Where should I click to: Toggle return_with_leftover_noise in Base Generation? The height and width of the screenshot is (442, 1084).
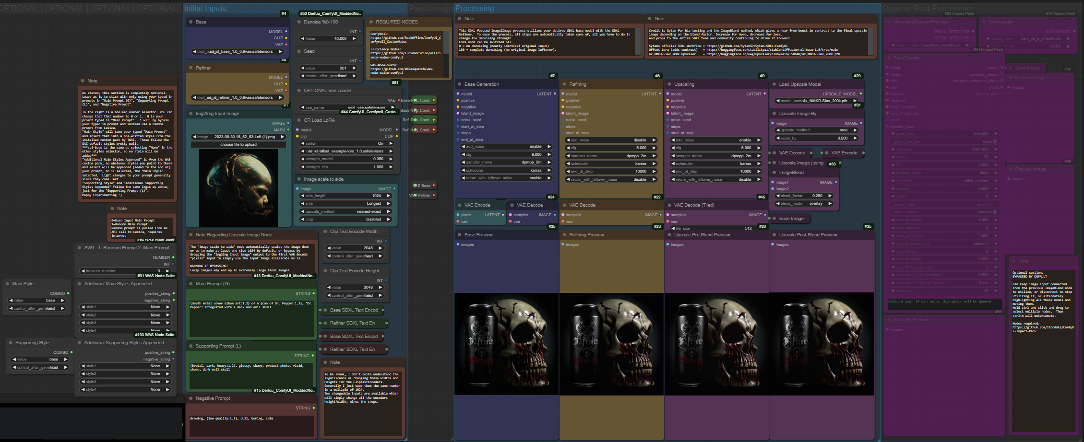(506, 178)
